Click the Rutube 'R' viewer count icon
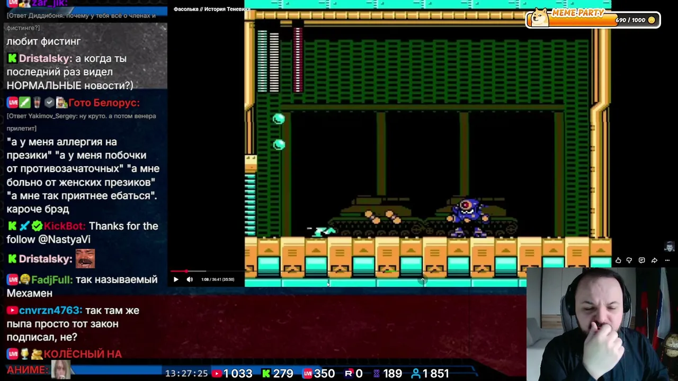The height and width of the screenshot is (381, 678). 349,374
